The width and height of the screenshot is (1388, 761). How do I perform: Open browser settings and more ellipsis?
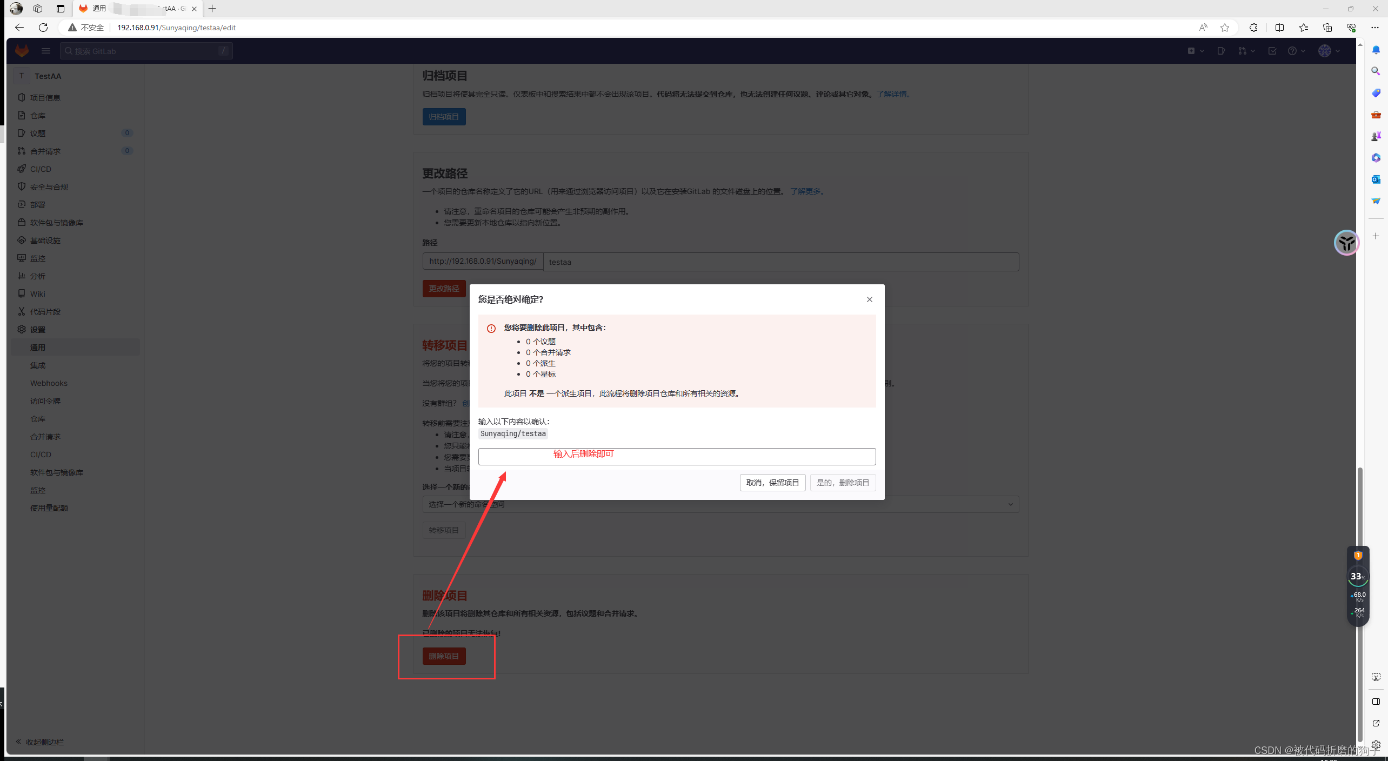pos(1375,27)
